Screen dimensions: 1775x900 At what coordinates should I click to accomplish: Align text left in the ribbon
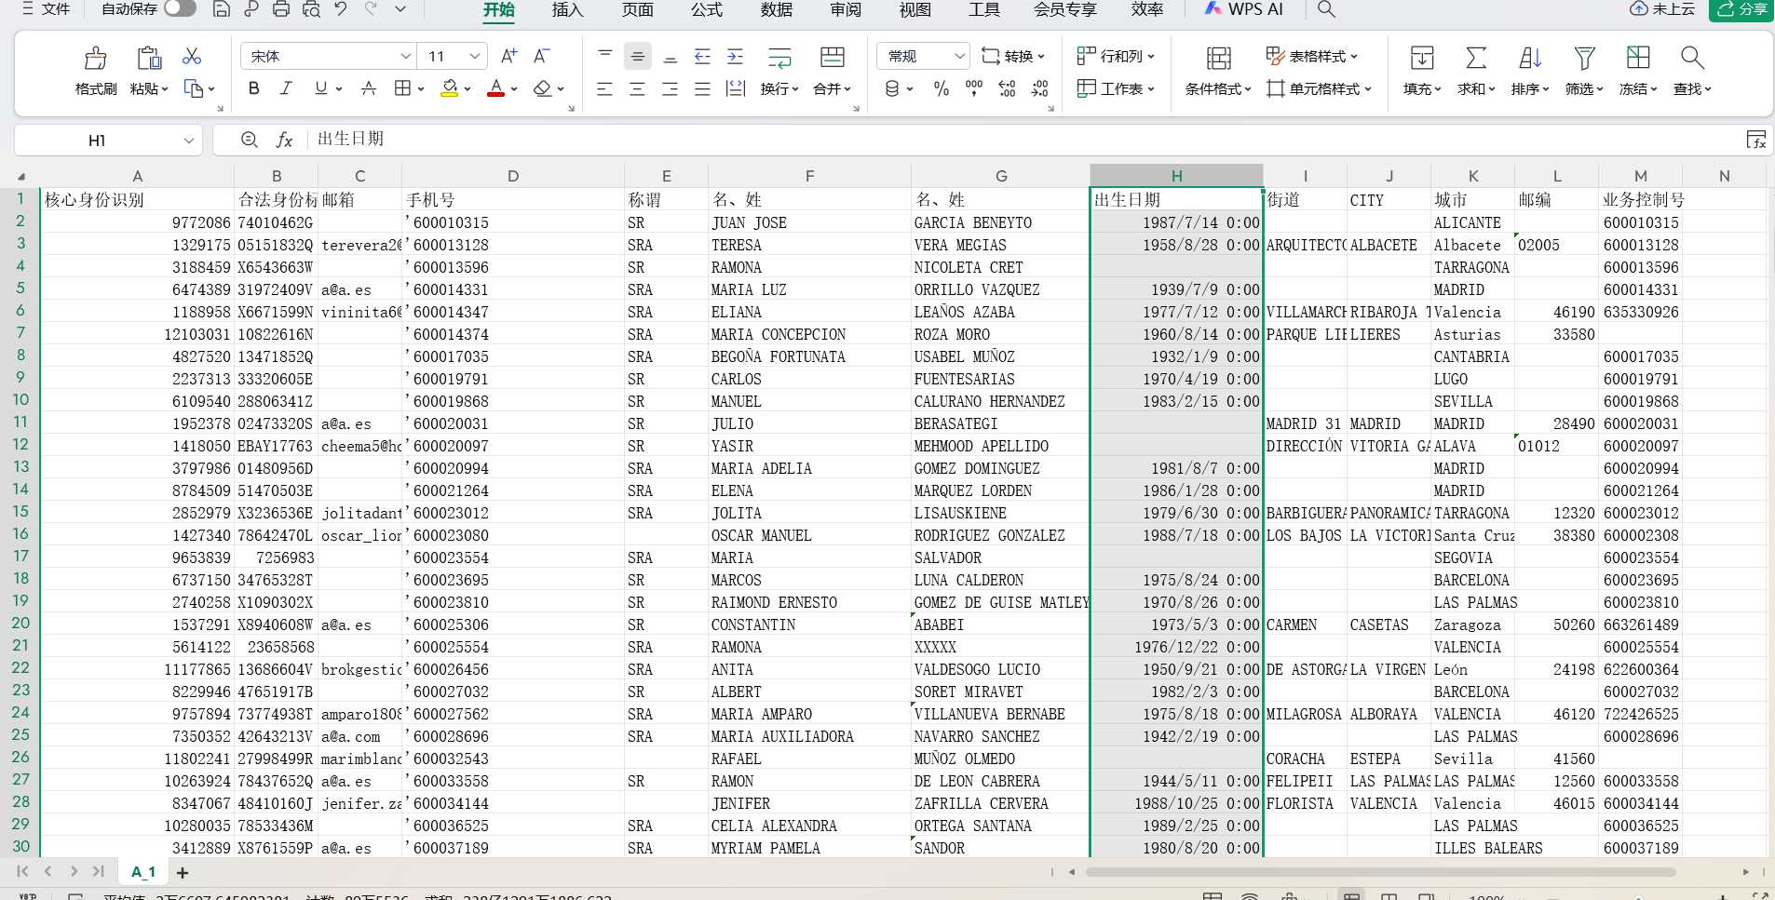tap(605, 88)
